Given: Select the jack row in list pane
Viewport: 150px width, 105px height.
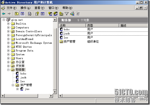Looking at the screenshot, I should 104,33.
